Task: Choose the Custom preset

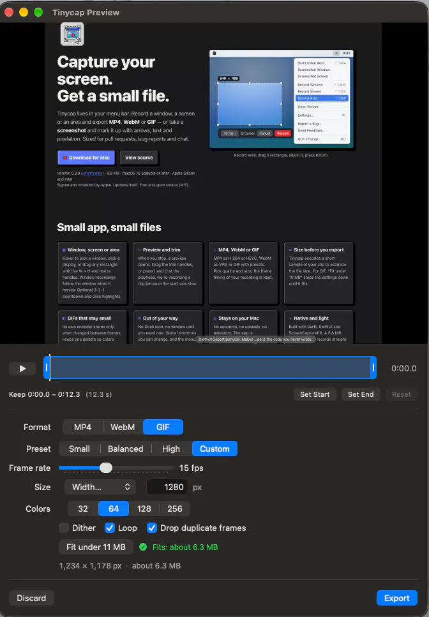Action: pos(214,449)
